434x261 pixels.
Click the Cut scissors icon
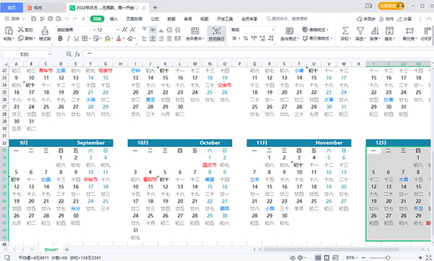(21, 30)
